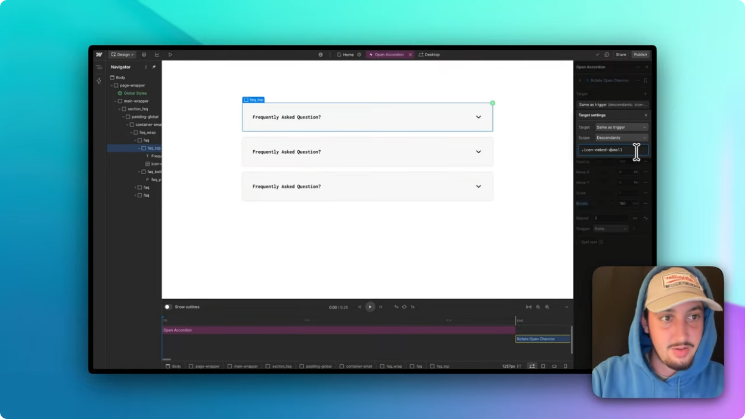The width and height of the screenshot is (745, 419).
Task: Click the fit timeline width icon
Action: 529,307
